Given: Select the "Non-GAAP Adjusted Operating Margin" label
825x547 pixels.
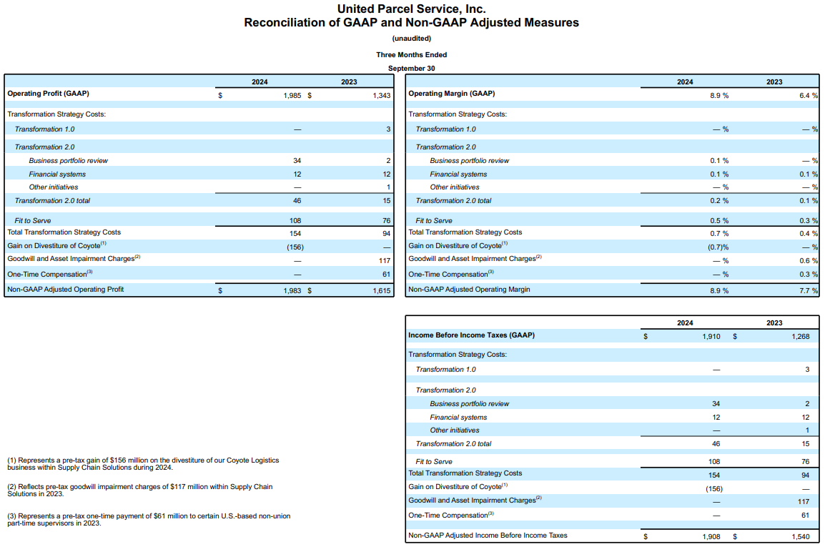Looking at the screenshot, I should (x=469, y=290).
